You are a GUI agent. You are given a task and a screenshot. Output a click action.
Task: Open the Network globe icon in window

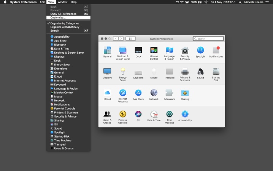pyautogui.click(x=154, y=93)
